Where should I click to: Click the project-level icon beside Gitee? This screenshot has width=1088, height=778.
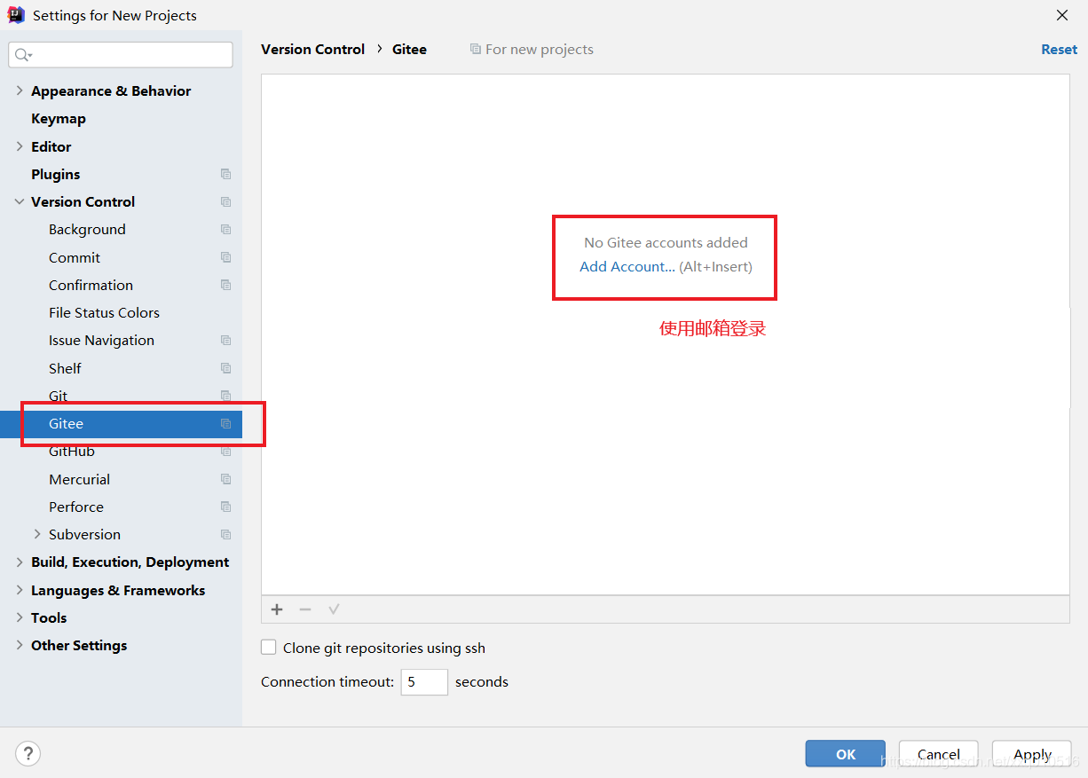[x=226, y=424]
